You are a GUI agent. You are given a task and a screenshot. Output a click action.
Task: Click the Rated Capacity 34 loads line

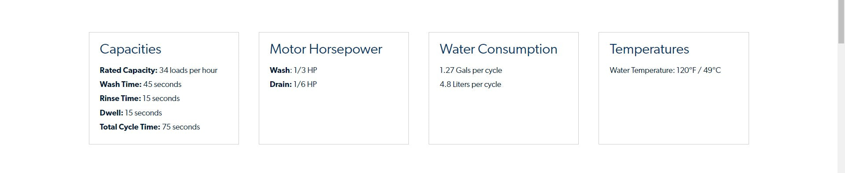[x=158, y=70]
